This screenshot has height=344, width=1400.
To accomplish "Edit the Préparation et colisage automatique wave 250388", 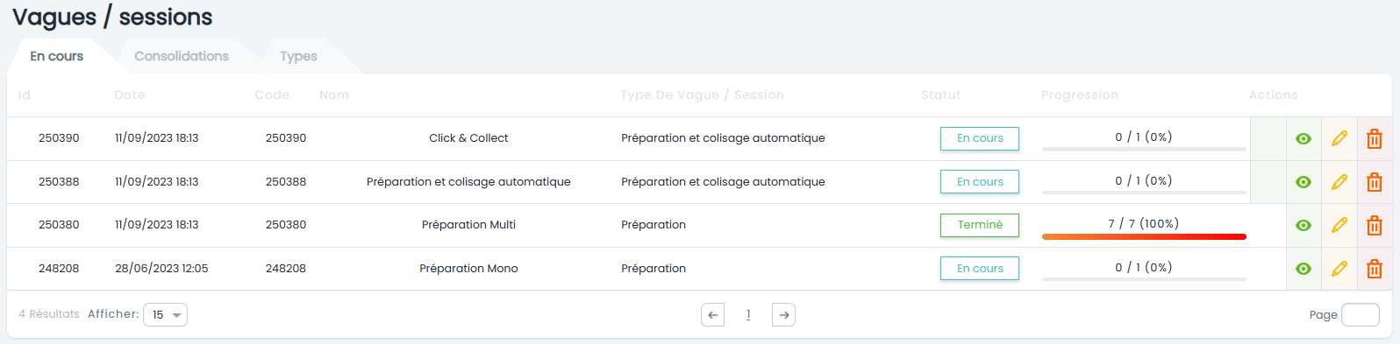I will pos(1339,182).
